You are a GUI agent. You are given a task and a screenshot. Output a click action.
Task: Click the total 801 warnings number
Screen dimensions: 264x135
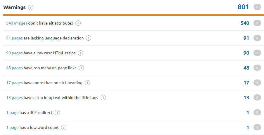point(243,7)
